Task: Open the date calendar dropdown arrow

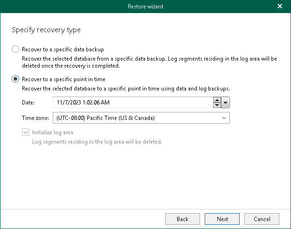Action: 225,103
